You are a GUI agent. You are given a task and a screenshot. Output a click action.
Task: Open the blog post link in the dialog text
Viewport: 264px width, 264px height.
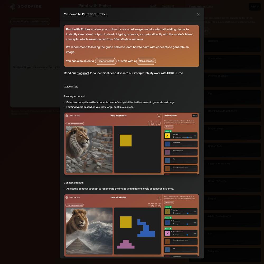(83, 73)
